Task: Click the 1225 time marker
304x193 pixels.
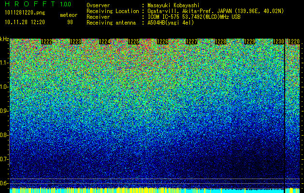Action: [x=133, y=41]
